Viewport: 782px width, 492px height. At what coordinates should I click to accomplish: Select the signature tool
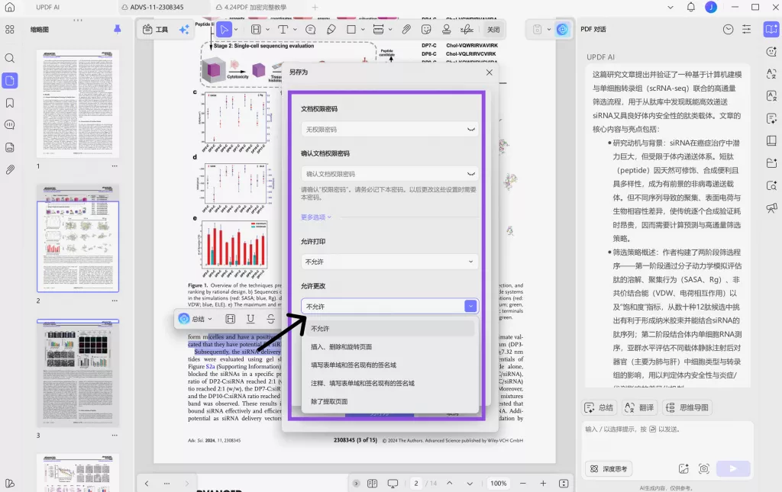point(467,30)
